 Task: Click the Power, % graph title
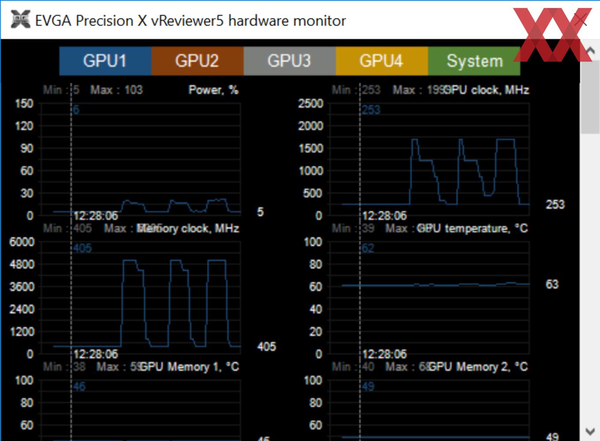(214, 90)
